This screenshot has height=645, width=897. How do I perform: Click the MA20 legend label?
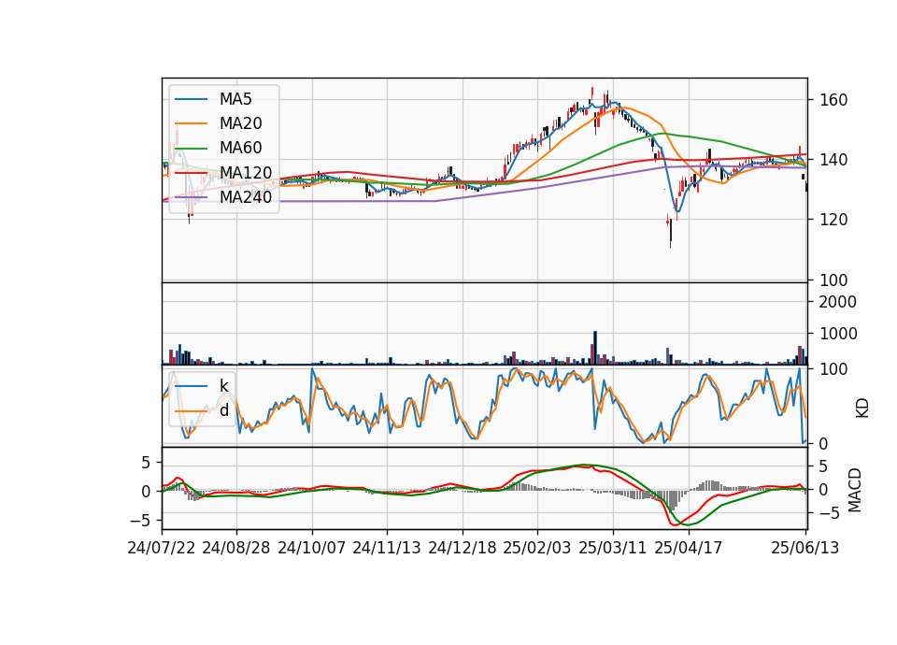pyautogui.click(x=240, y=123)
